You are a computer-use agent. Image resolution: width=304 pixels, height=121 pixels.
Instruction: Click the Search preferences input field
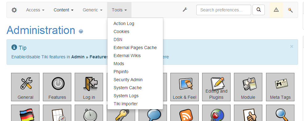tap(223, 10)
